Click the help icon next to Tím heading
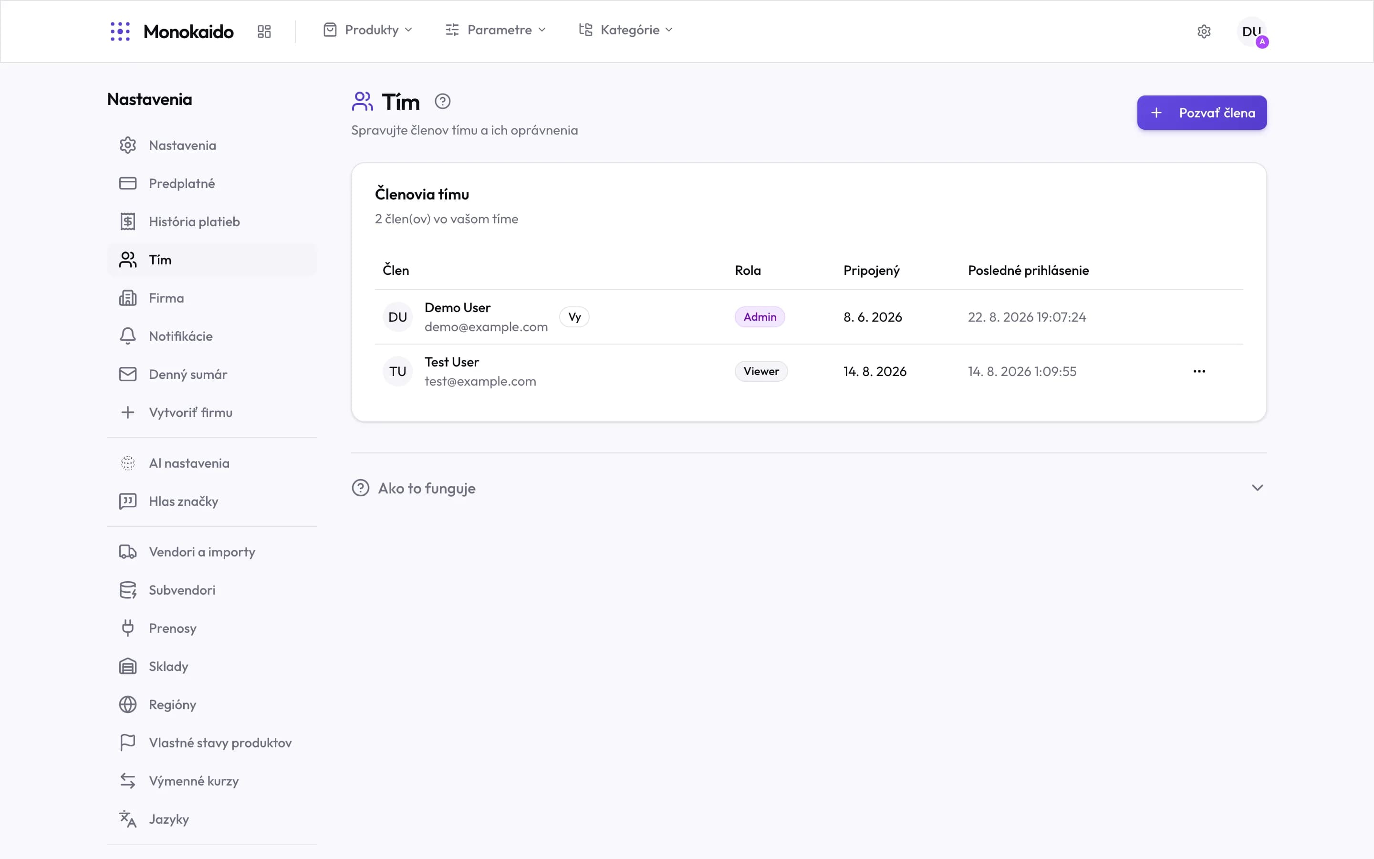Image resolution: width=1374 pixels, height=859 pixels. [442, 102]
